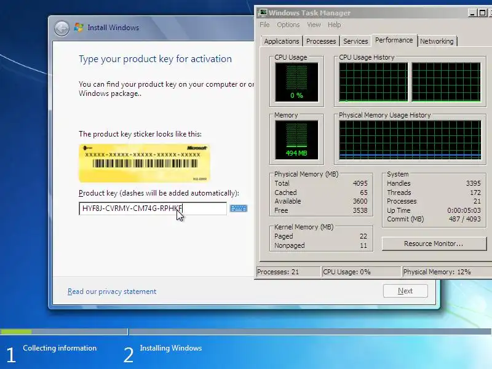The image size is (492, 369).
Task: Click the Free memory value 3538
Action: tap(360, 210)
